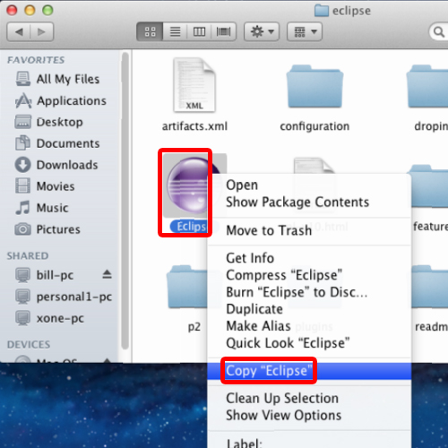
Task: Open Movies in the sidebar
Action: pos(45,186)
